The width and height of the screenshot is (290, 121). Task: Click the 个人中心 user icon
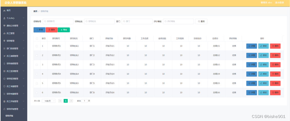tap(4, 18)
